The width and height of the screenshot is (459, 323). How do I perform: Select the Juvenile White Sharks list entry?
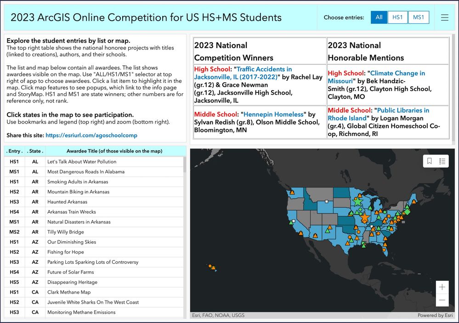click(94, 302)
